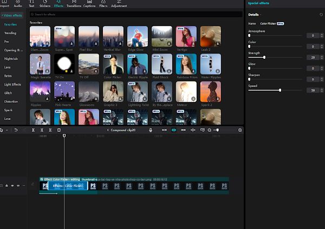Screen dimensions: 325x229
Task: Toggle auto snapping in timeline toolbar
Action: pyautogui.click(x=174, y=130)
